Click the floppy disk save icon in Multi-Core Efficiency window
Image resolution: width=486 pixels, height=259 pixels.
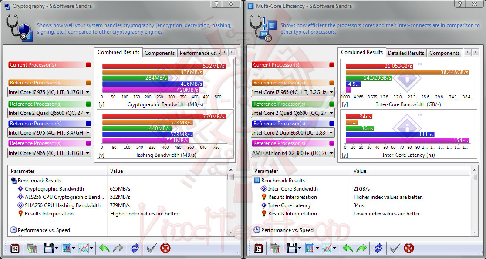point(293,248)
